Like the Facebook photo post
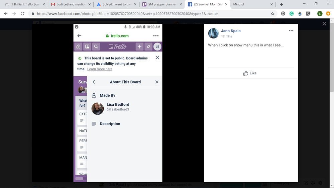The width and height of the screenshot is (334, 188). [250, 73]
